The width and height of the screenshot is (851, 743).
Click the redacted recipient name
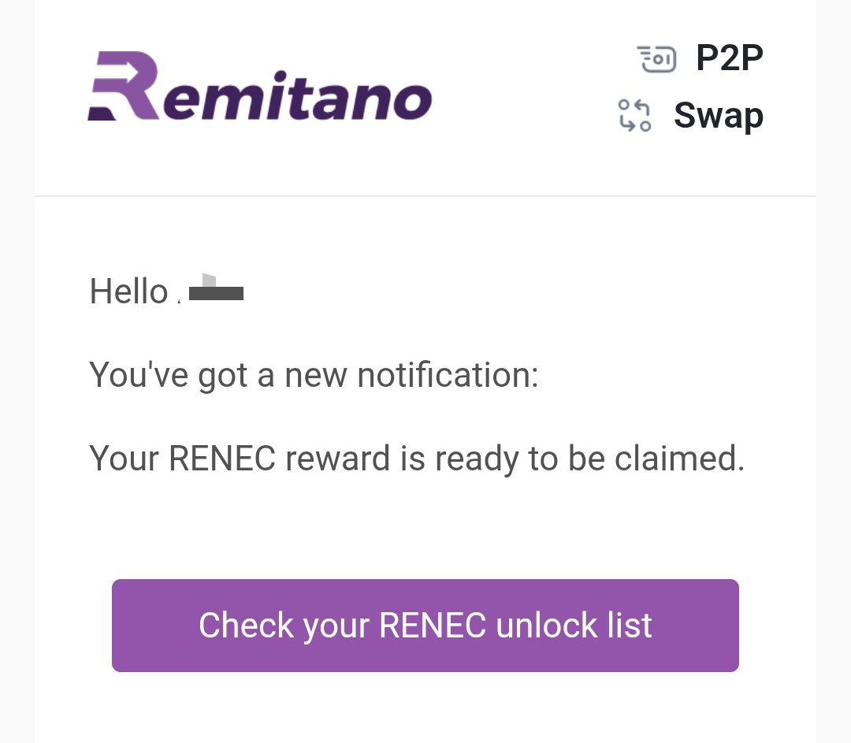[x=211, y=292]
